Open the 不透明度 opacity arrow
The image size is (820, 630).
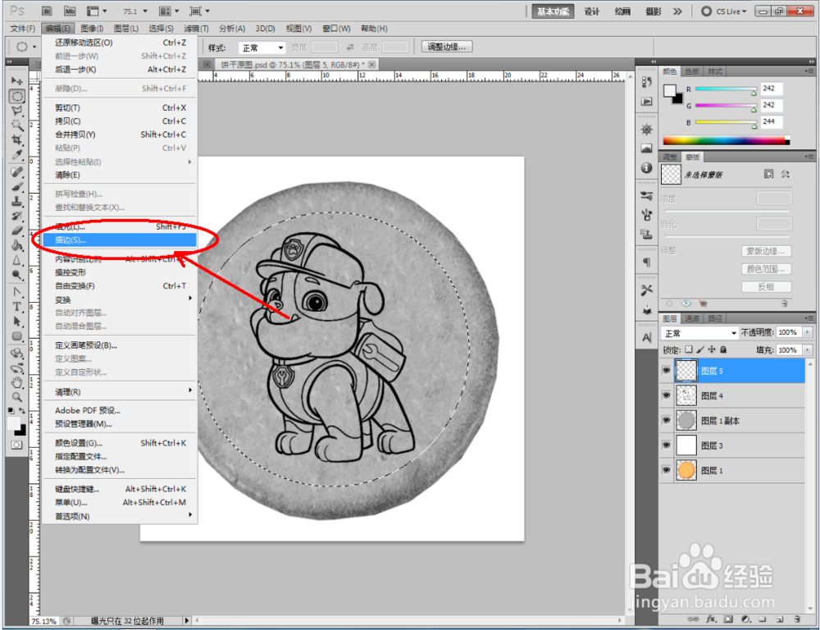(x=808, y=332)
